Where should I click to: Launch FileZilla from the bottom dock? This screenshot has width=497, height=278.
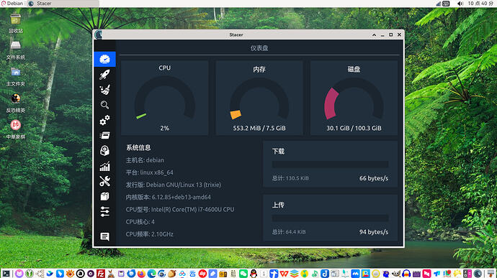(101, 274)
